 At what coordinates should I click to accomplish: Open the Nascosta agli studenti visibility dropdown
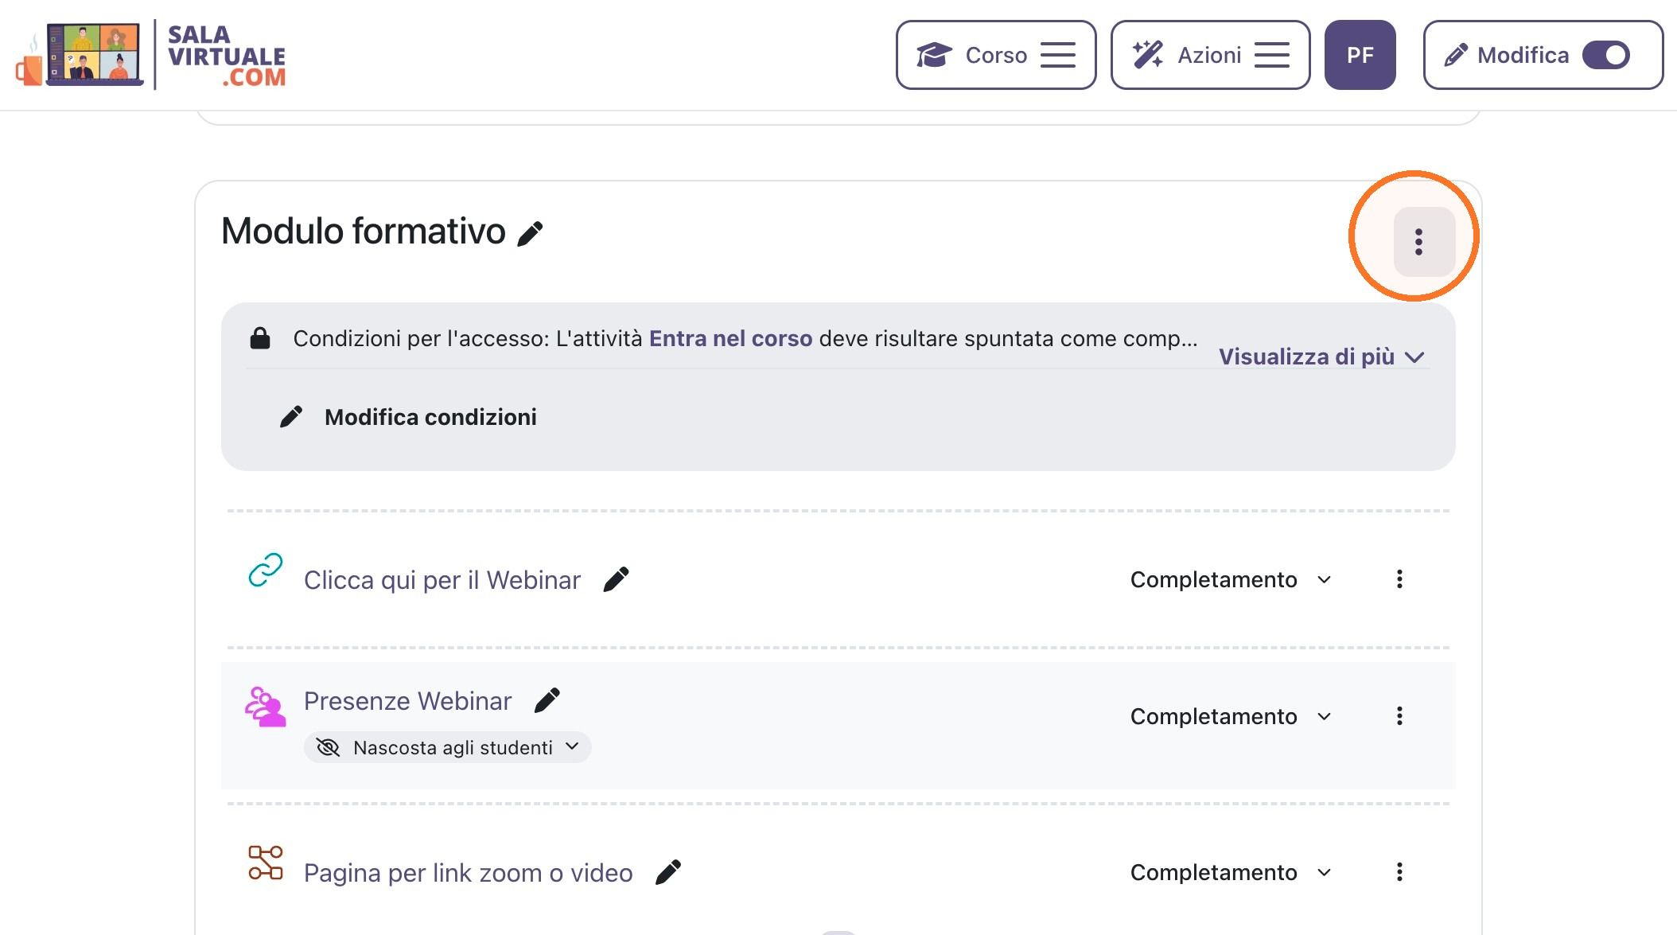(x=448, y=747)
